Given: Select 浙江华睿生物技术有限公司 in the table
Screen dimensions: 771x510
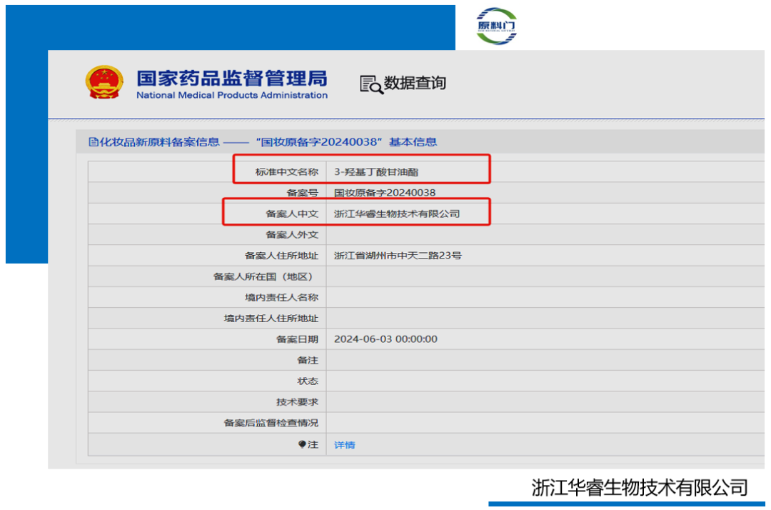Looking at the screenshot, I should [x=397, y=214].
